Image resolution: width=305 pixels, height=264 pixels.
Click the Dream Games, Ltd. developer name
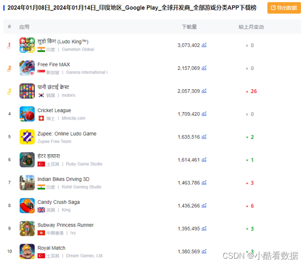coord(85,256)
